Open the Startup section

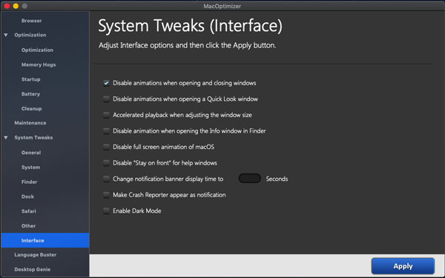point(30,79)
